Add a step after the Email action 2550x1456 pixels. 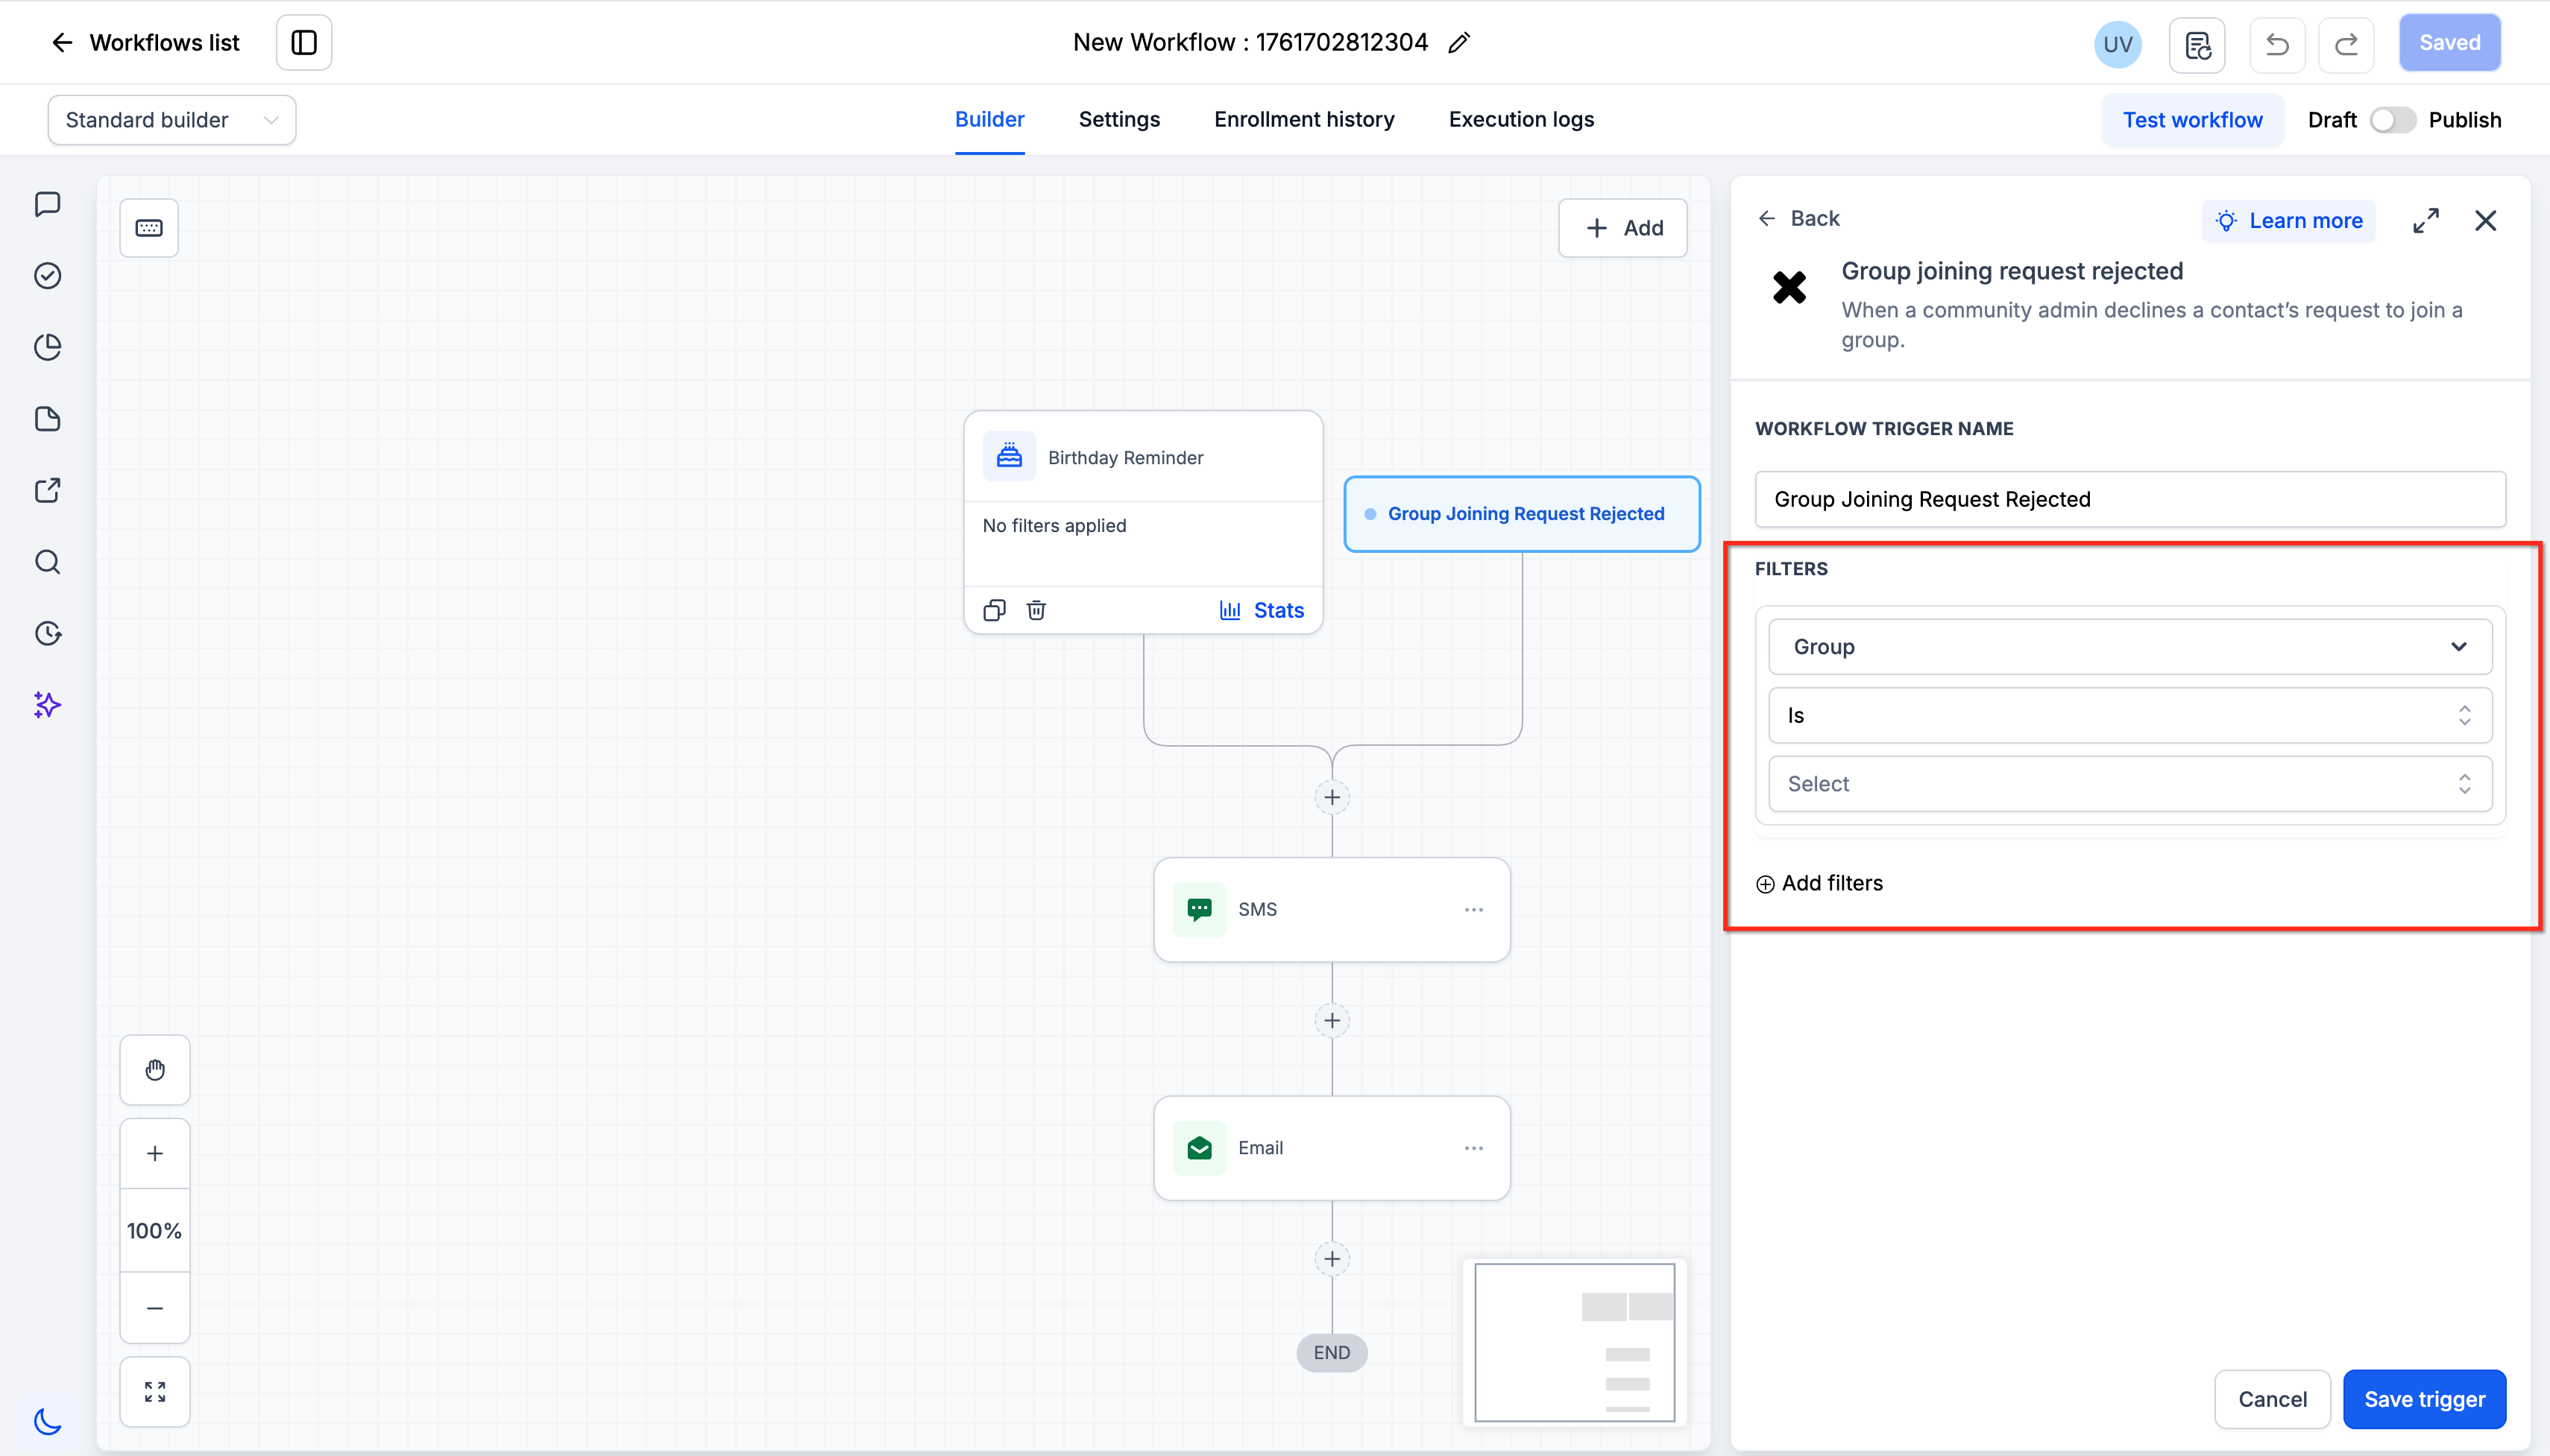click(x=1332, y=1260)
